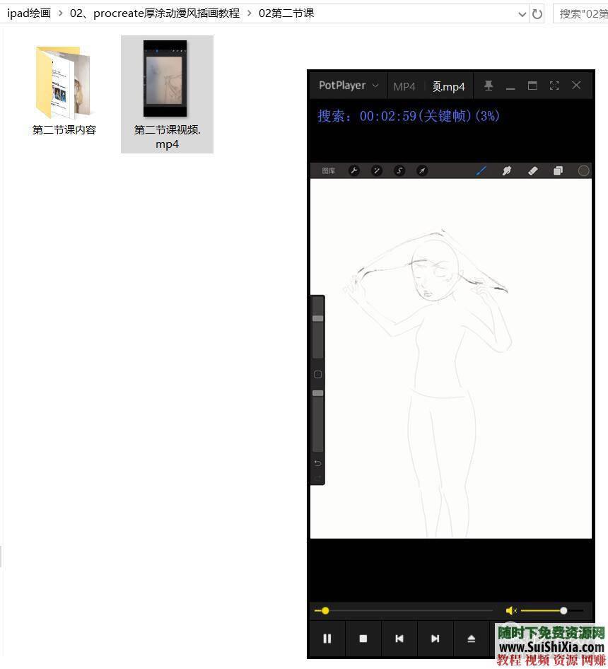Open the Procreate color picker circle

[x=584, y=170]
